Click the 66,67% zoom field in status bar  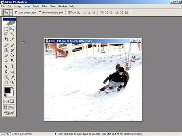point(5,134)
